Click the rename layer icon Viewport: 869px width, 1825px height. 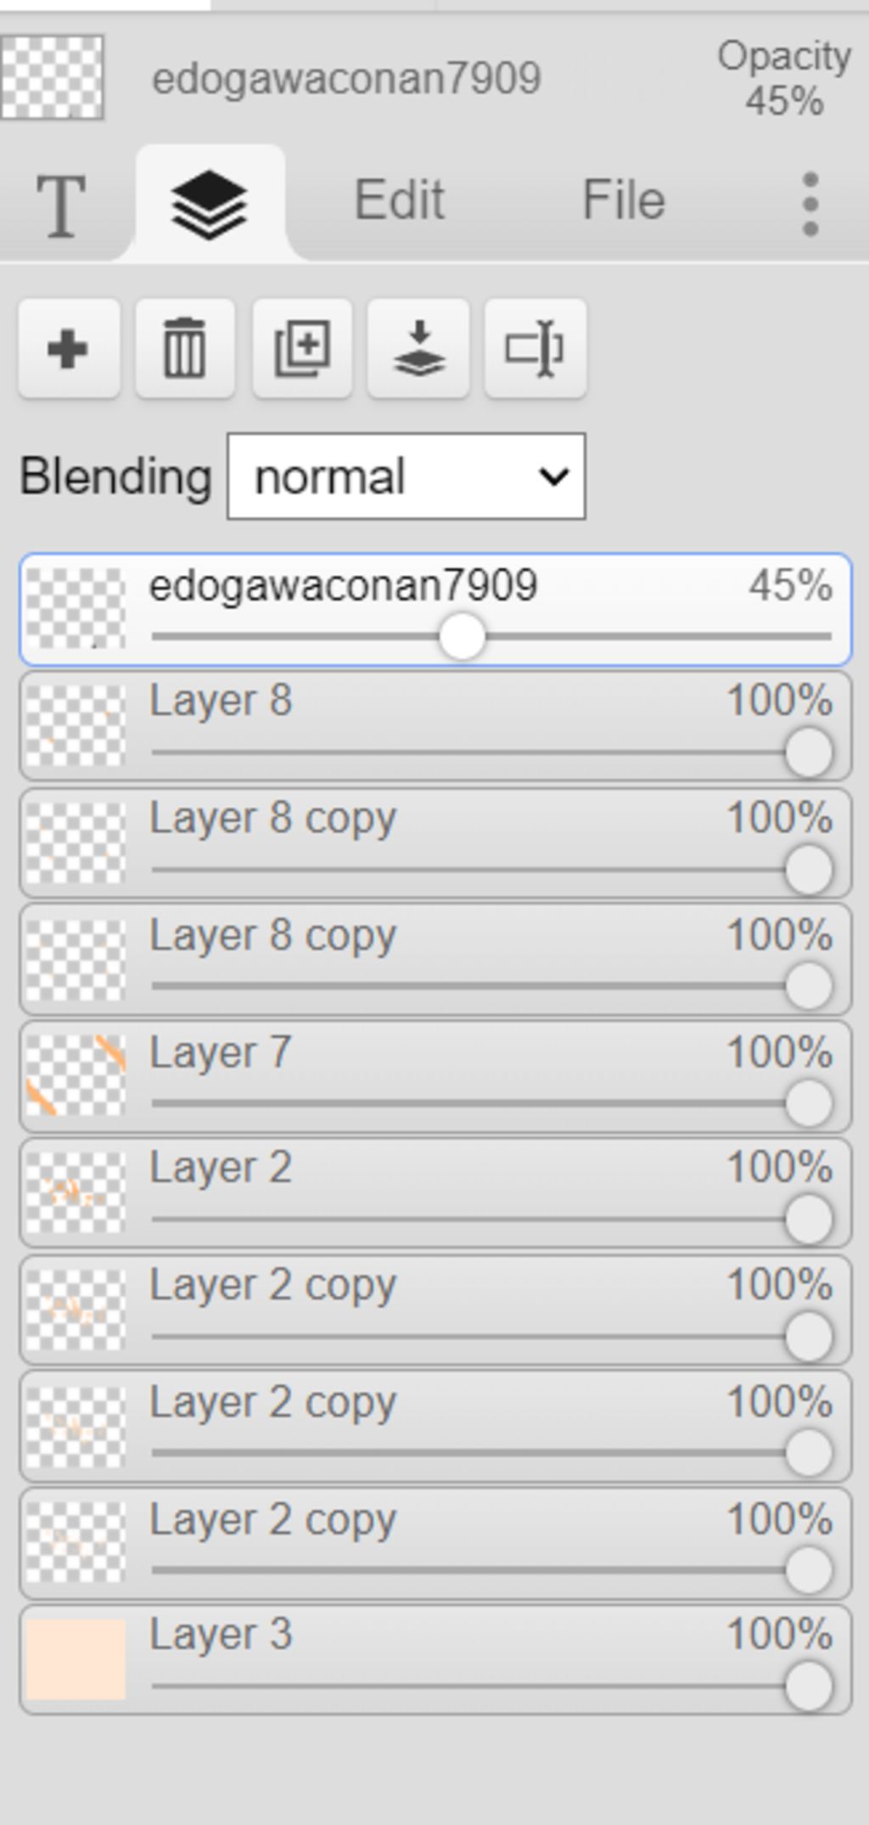[x=535, y=348]
